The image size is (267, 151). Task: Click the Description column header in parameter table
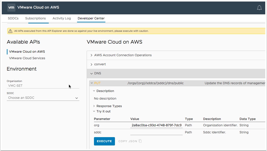click(212, 119)
